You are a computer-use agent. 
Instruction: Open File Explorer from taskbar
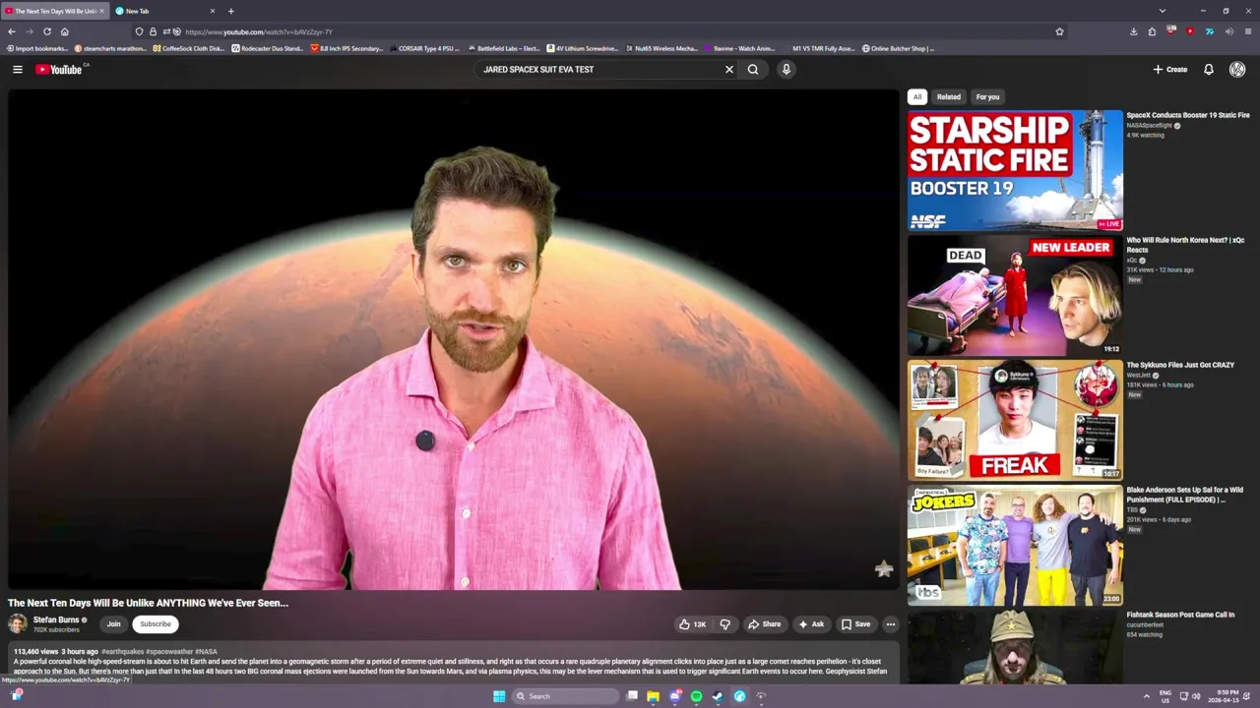(653, 696)
